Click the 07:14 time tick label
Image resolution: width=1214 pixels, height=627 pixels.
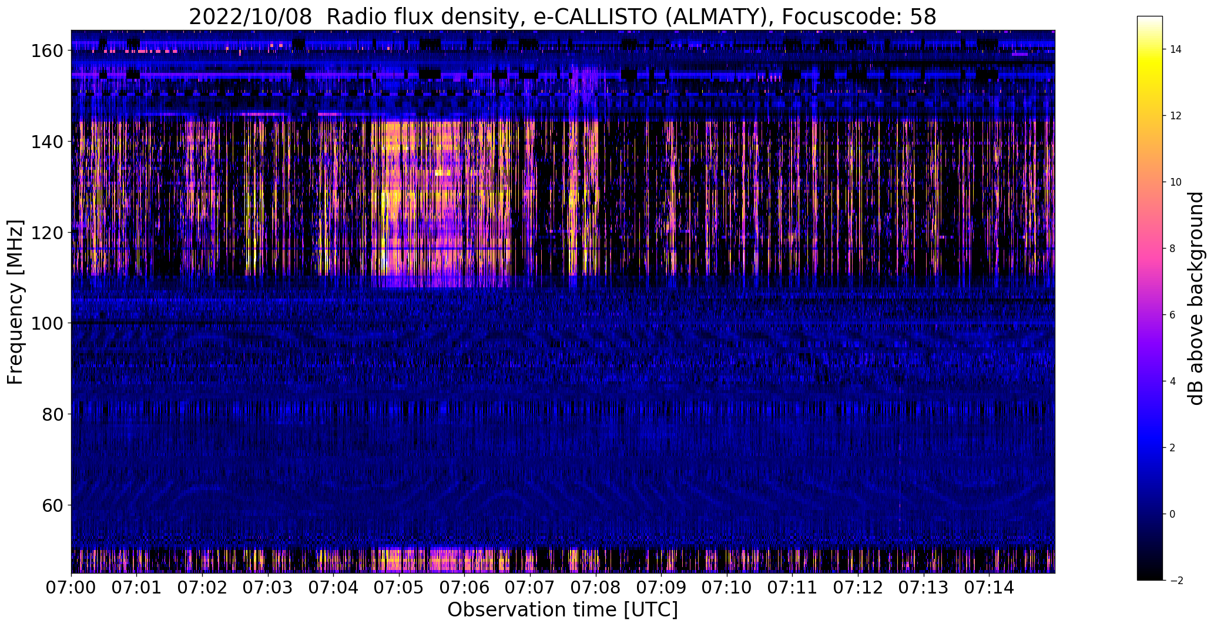coord(989,588)
